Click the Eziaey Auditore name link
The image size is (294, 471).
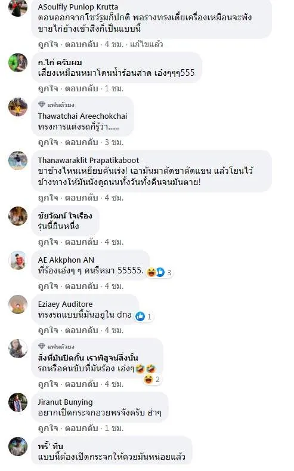pos(65,304)
